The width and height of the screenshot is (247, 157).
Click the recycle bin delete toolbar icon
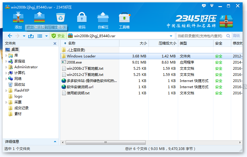click(60, 18)
